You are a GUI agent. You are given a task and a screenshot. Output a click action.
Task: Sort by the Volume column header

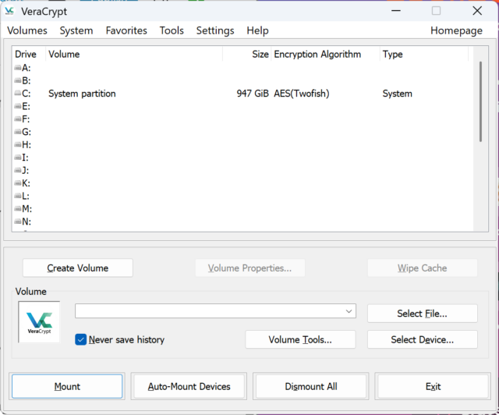pyautogui.click(x=134, y=54)
